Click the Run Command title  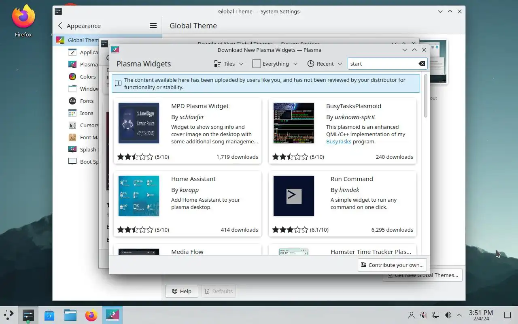pos(352,179)
